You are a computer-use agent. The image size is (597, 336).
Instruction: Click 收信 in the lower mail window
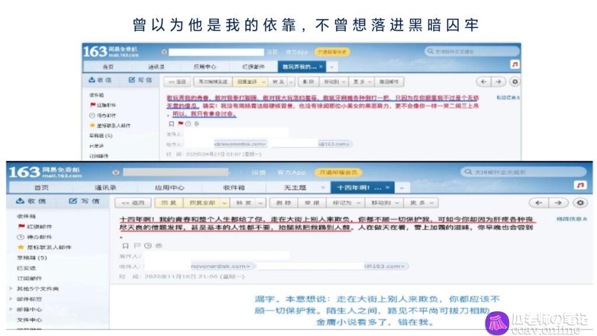(31, 201)
